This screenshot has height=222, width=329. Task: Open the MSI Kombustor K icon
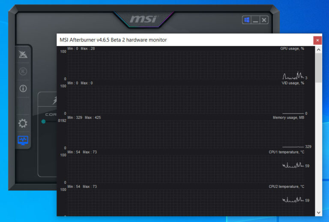pos(23,71)
